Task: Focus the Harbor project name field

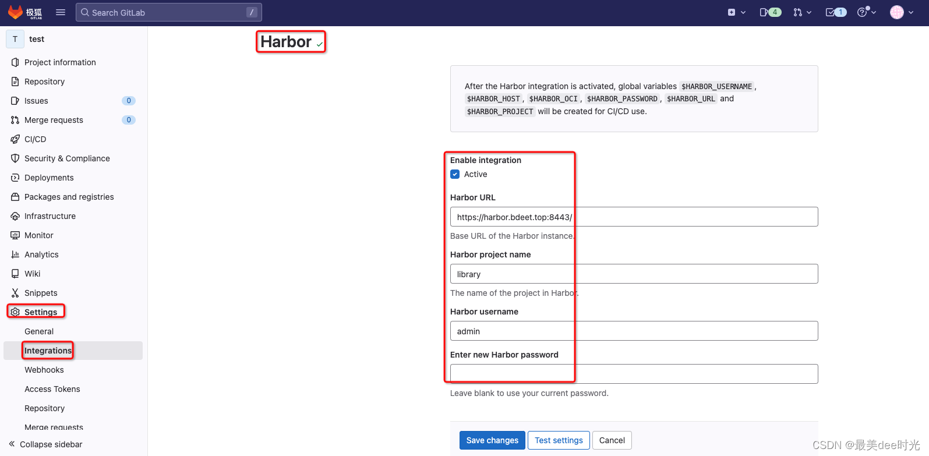Action: tap(634, 274)
